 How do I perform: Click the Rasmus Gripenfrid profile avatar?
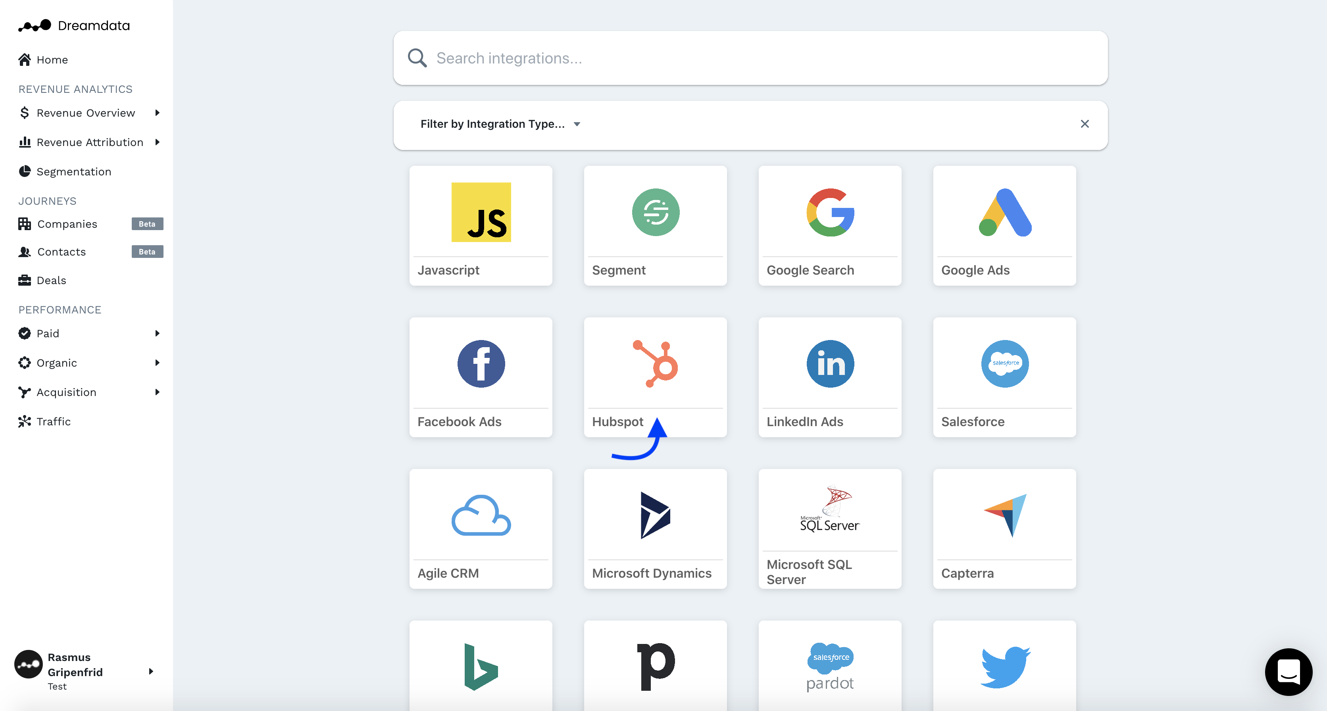pos(28,664)
